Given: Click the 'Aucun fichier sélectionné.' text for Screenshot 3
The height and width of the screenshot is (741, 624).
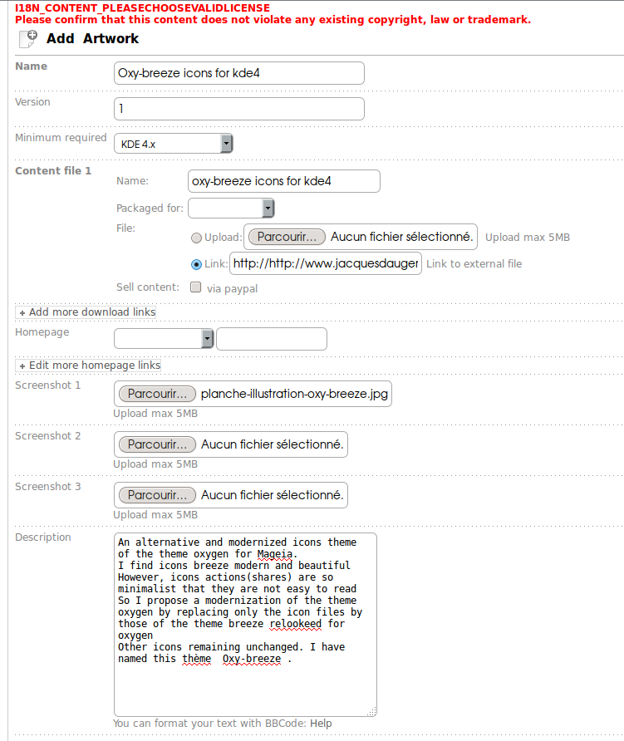Looking at the screenshot, I should (273, 495).
